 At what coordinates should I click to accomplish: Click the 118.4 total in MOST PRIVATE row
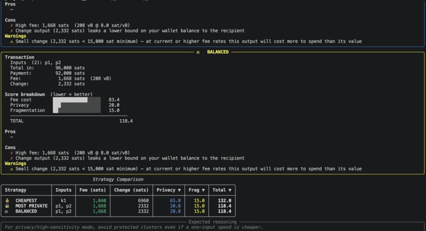point(225,206)
